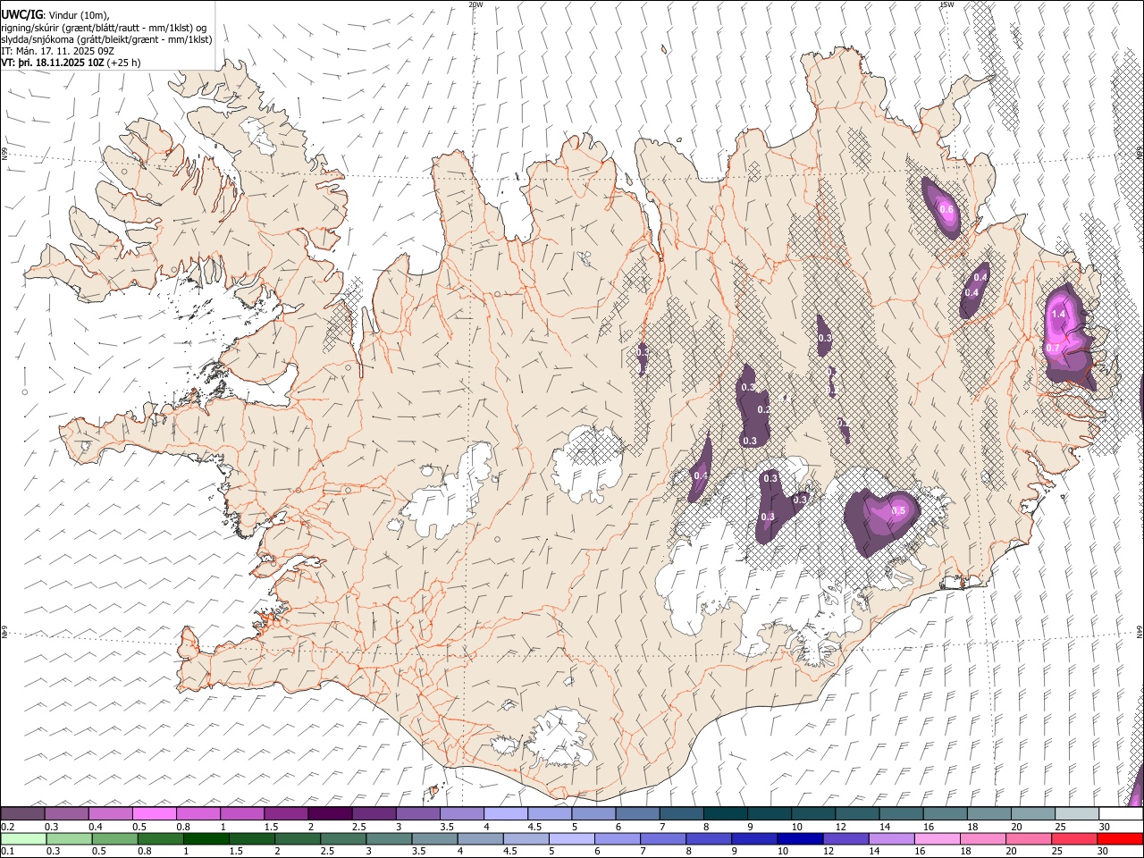The width and height of the screenshot is (1144, 858).
Task: Click the top-row legend swatch starting at 7
Action: pos(680,814)
